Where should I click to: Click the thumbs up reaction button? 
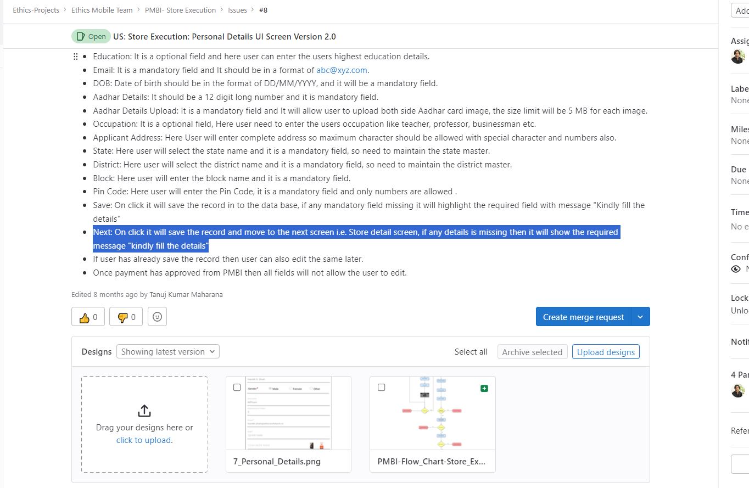[88, 317]
